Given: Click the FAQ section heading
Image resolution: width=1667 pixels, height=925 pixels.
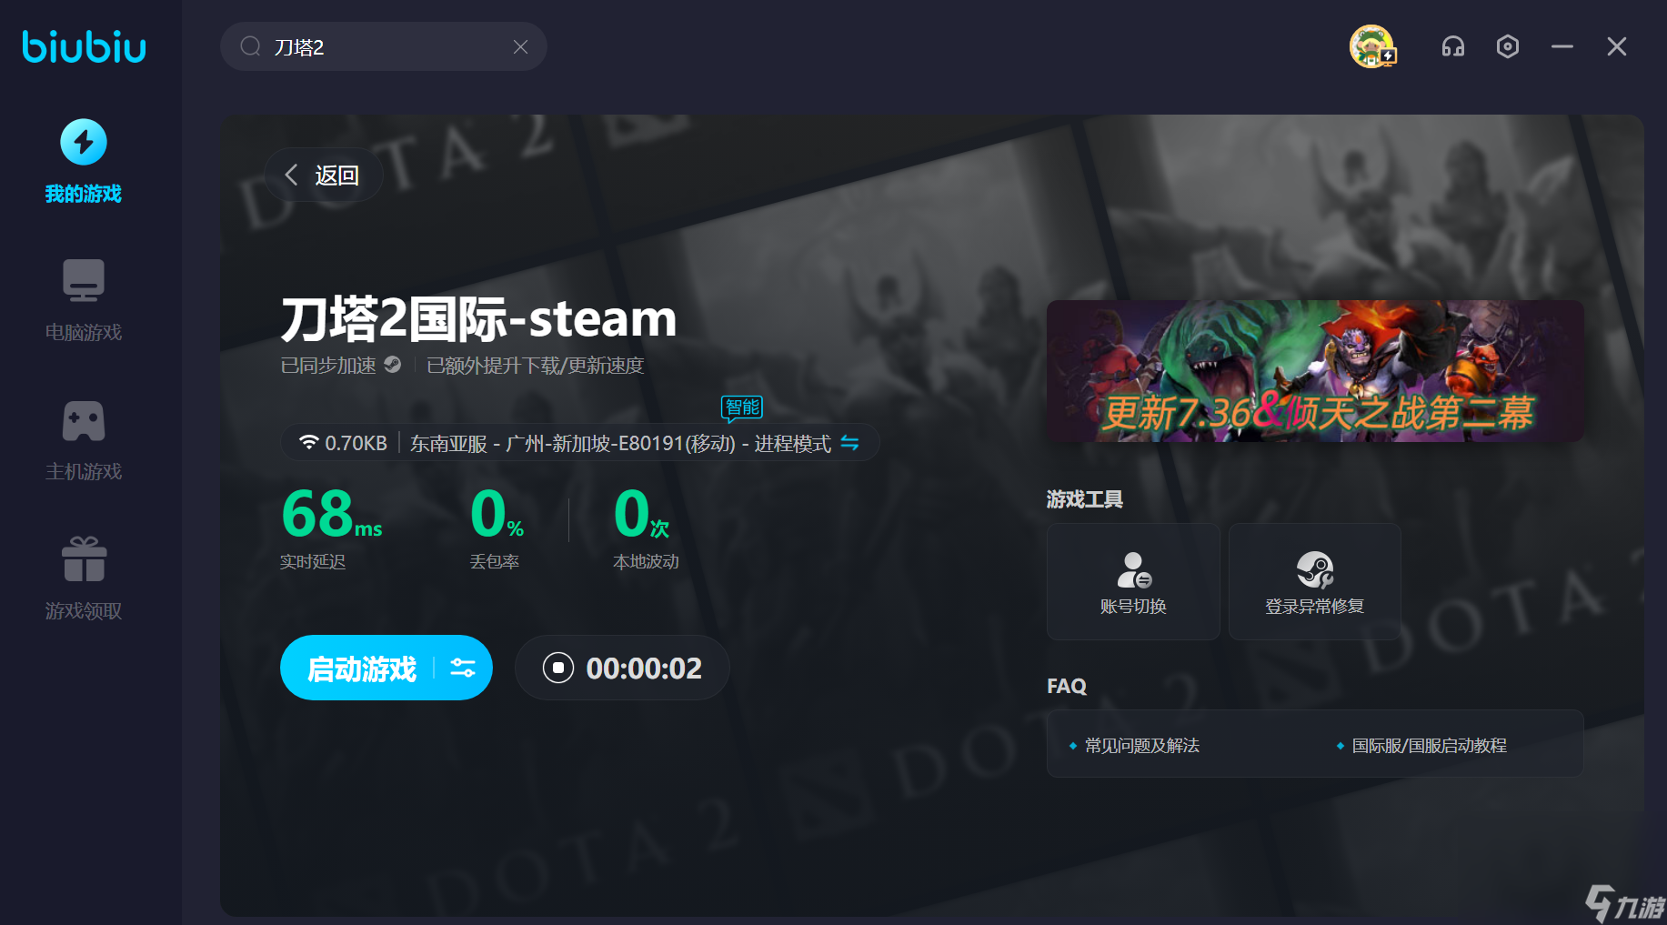Looking at the screenshot, I should [1067, 686].
